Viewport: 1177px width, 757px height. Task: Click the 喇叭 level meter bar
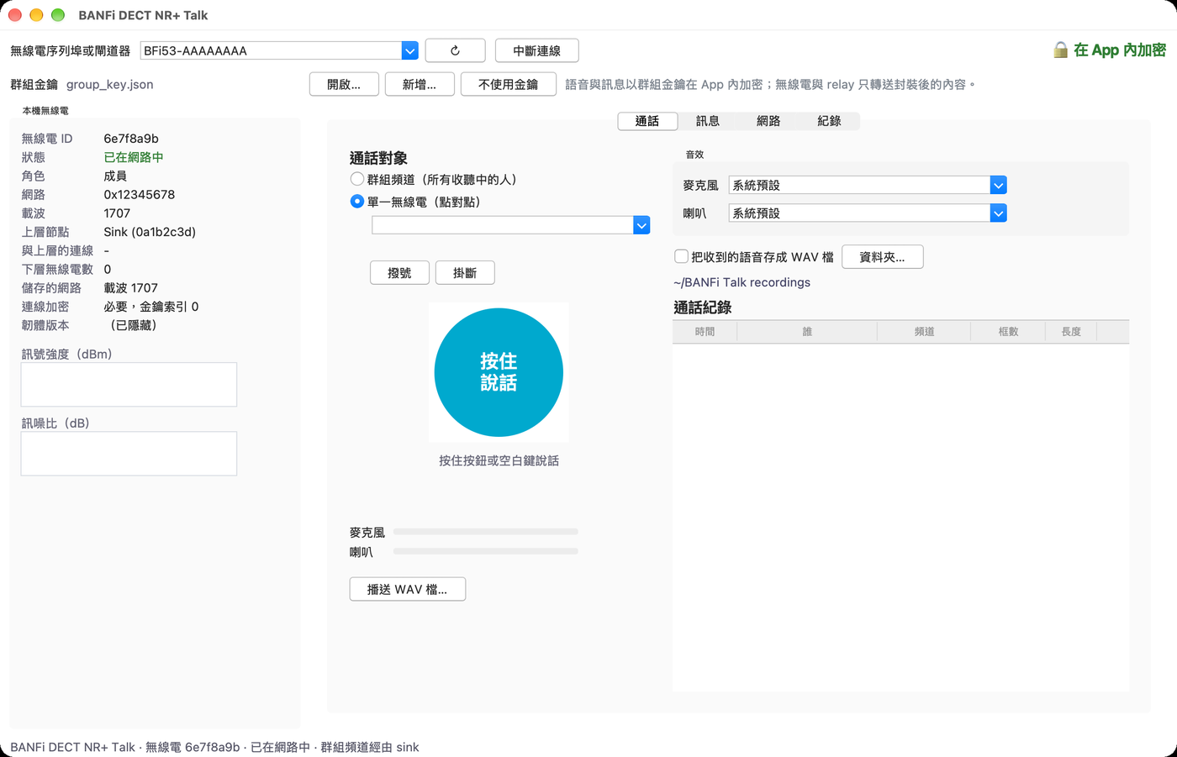point(486,551)
